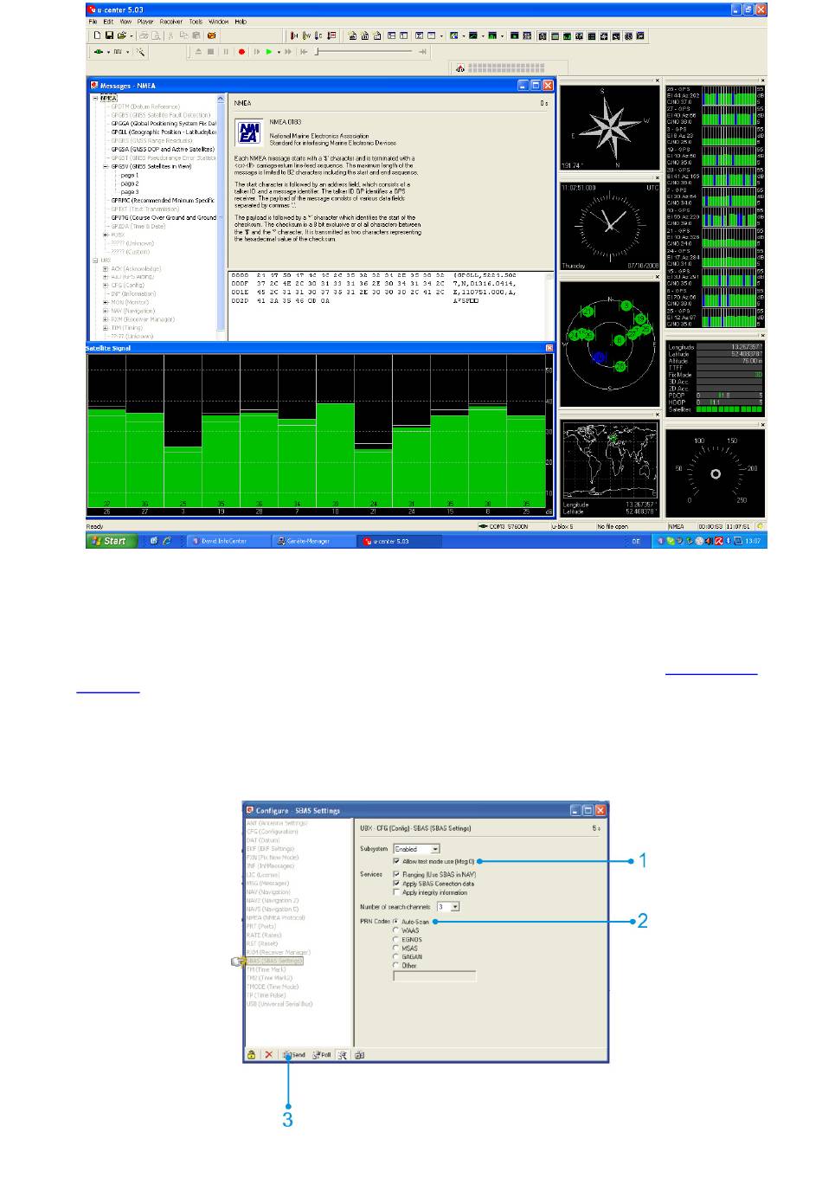Select WAAS PRN Codes radio button
Image resolution: width=822 pixels, height=1177 pixels.
coord(396,930)
